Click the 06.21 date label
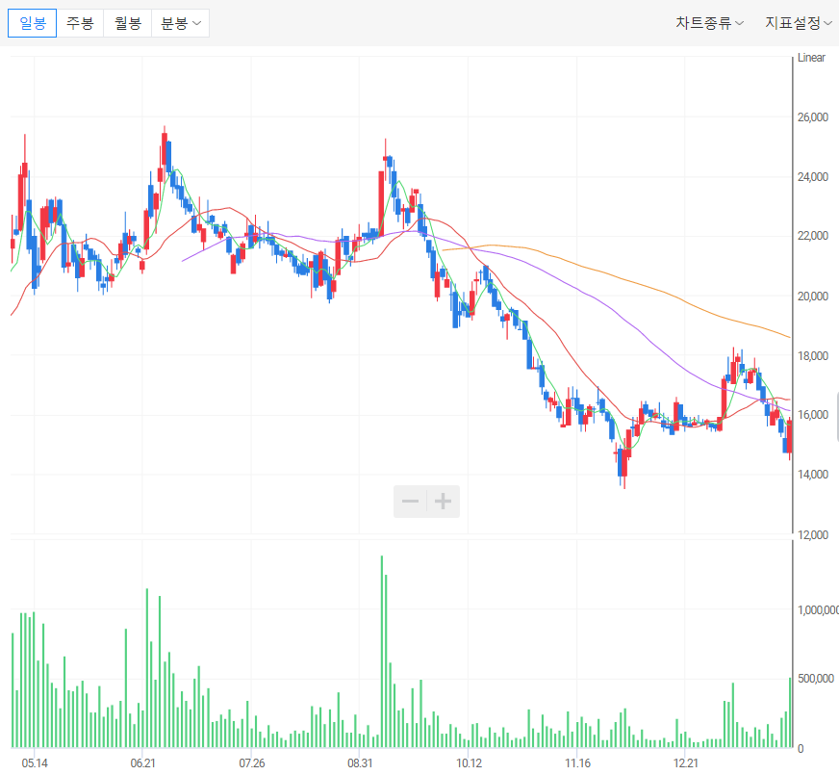This screenshot has width=839, height=775. click(x=142, y=763)
